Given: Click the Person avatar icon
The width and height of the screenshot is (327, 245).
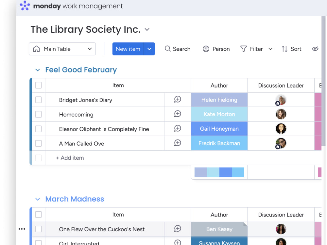Looking at the screenshot, I should pyautogui.click(x=206, y=49).
